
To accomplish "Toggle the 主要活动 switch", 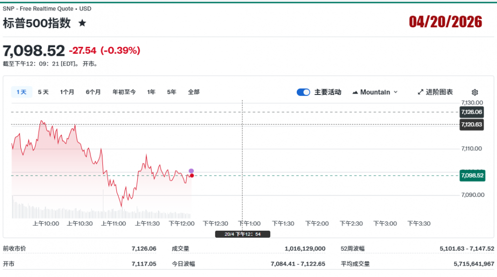I will pyautogui.click(x=303, y=92).
